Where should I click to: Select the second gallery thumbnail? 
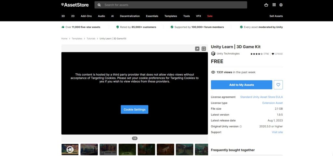click(x=89, y=149)
